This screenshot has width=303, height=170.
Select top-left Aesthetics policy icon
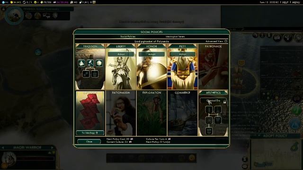(x=209, y=110)
